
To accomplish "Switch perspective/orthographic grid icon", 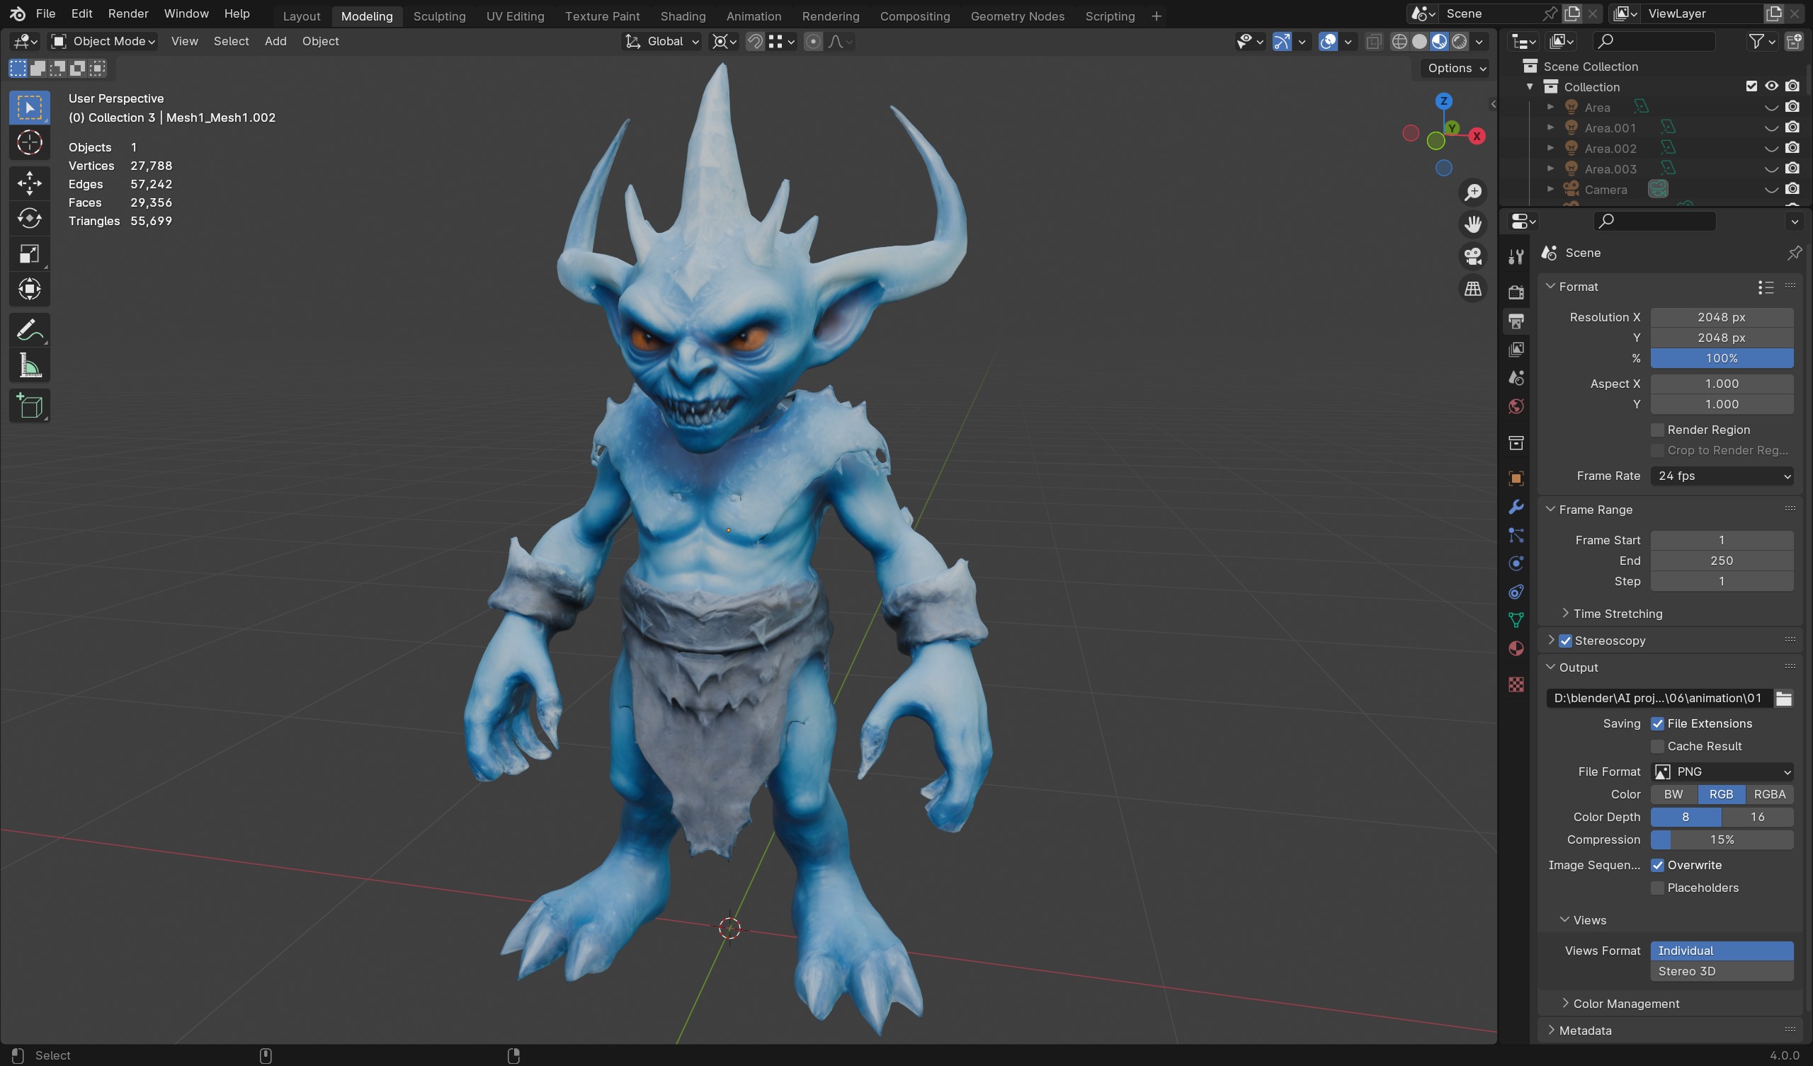I will (x=1472, y=290).
